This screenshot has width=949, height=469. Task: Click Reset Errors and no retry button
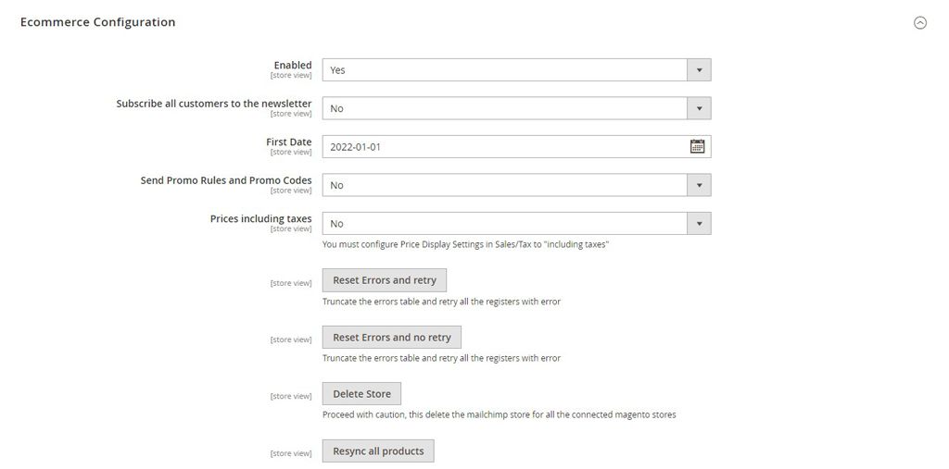click(392, 338)
